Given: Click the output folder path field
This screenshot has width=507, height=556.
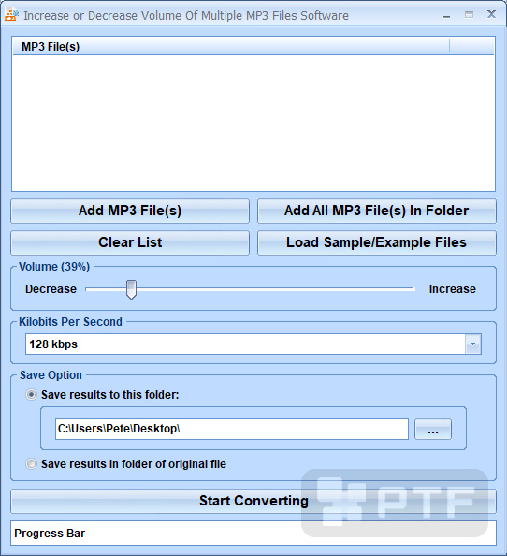Looking at the screenshot, I should [232, 429].
